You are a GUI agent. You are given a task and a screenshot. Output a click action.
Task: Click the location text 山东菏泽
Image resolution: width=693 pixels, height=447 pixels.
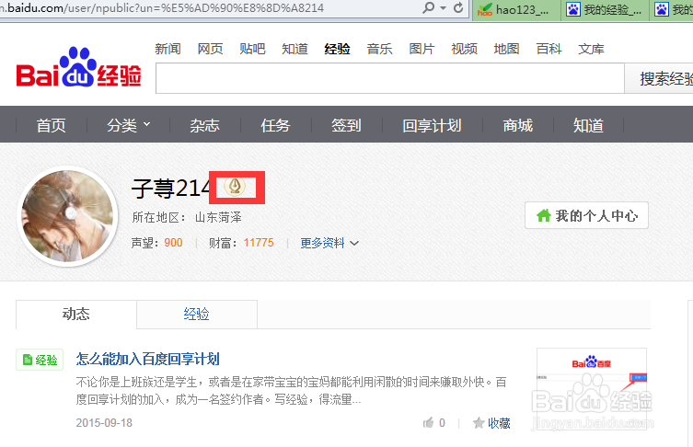point(218,217)
